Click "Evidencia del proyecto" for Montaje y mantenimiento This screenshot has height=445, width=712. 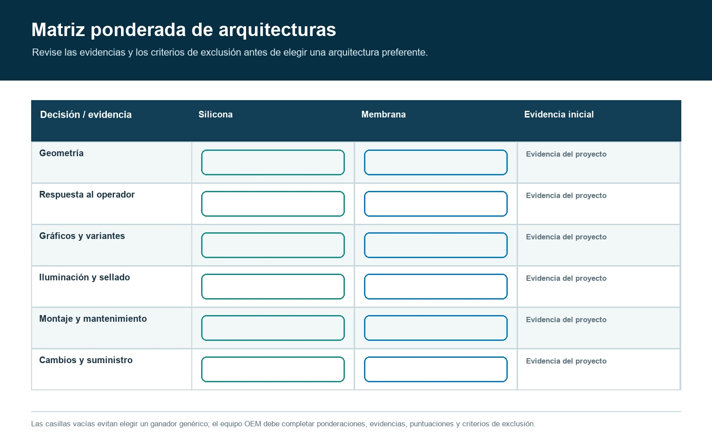566,320
